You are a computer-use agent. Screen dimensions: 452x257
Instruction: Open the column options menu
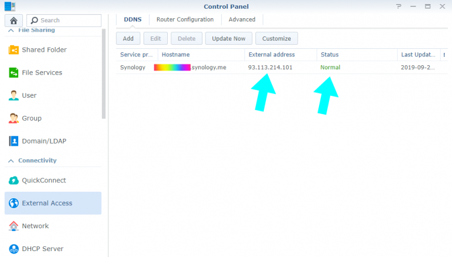click(x=444, y=55)
